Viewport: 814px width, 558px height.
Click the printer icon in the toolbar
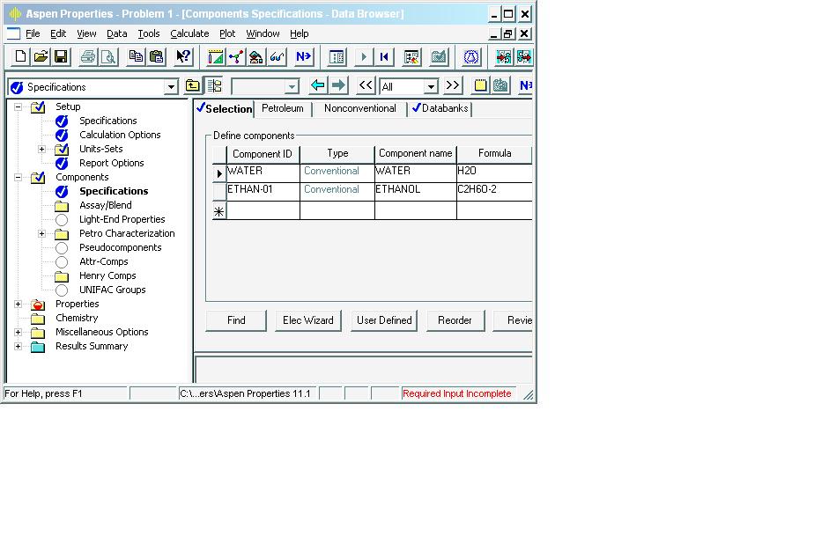tap(88, 56)
